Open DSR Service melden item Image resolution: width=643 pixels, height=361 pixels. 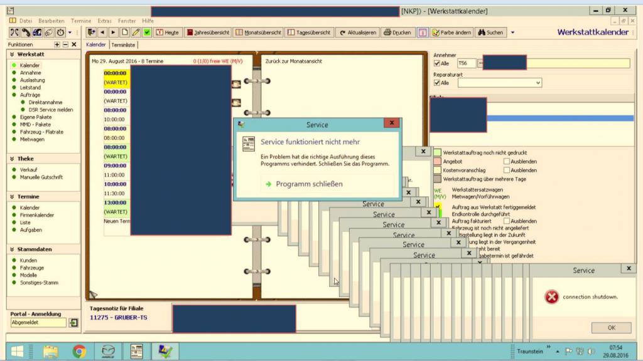[x=51, y=110]
